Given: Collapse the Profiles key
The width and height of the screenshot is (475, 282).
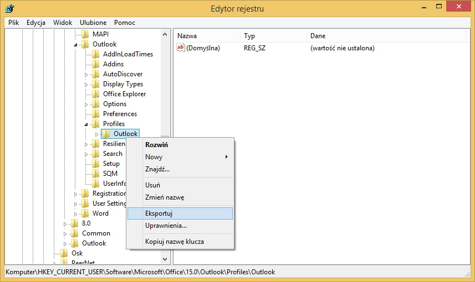Looking at the screenshot, I should point(86,124).
